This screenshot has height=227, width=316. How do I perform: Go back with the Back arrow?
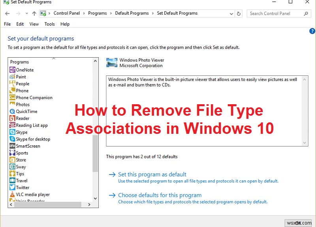click(7, 13)
